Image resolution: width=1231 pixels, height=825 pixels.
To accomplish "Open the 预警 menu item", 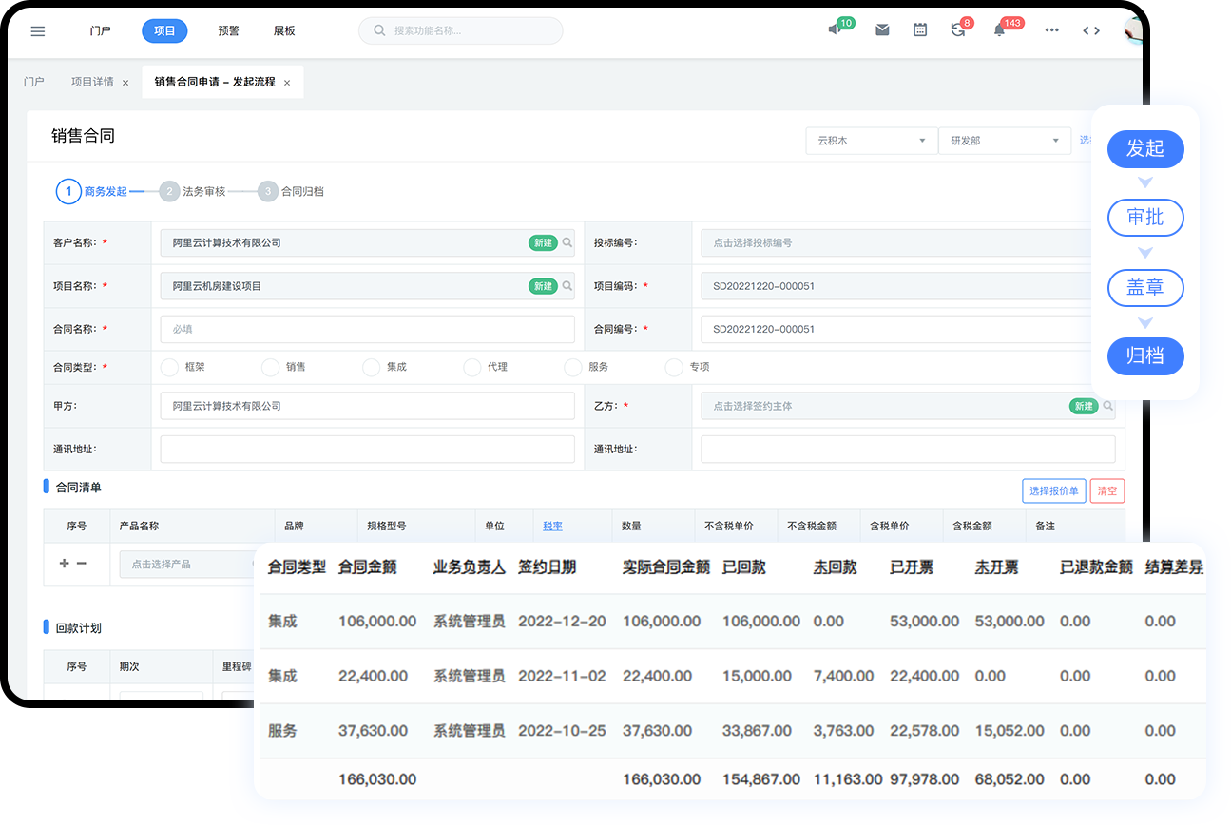I will pyautogui.click(x=228, y=30).
